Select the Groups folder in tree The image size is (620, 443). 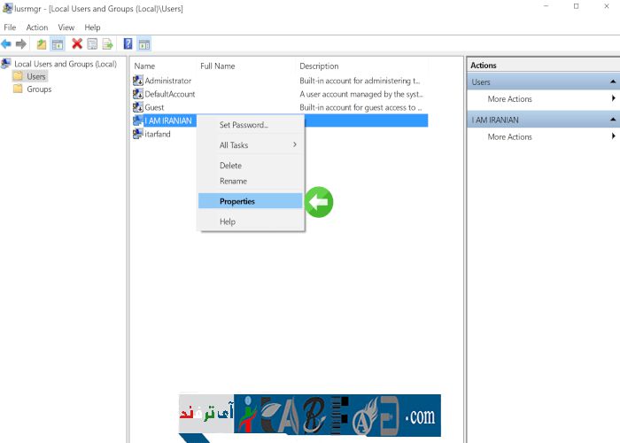click(x=39, y=89)
